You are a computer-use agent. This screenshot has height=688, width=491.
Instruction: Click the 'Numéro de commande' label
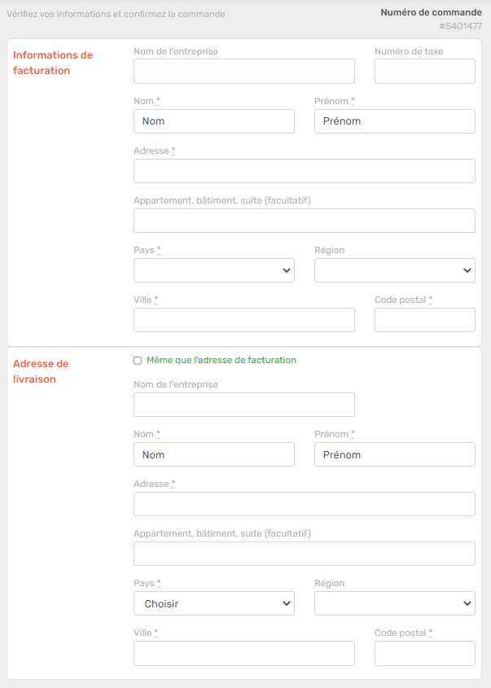pos(431,12)
